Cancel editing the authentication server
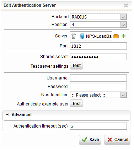This screenshot has height=150, width=134. (x=117, y=140)
